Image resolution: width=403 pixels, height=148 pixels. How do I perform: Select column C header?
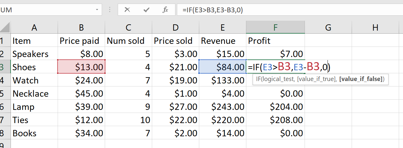pos(128,28)
